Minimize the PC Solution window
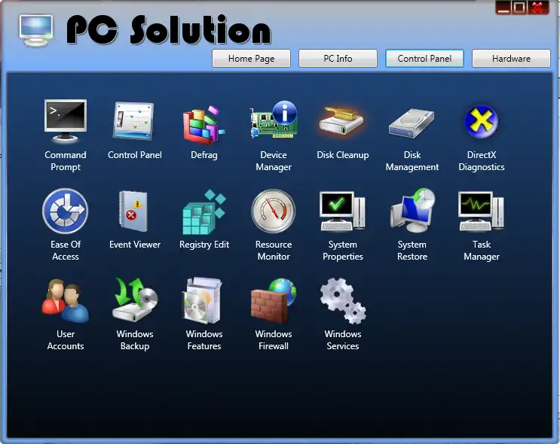The height and width of the screenshot is (444, 560). coord(503,8)
